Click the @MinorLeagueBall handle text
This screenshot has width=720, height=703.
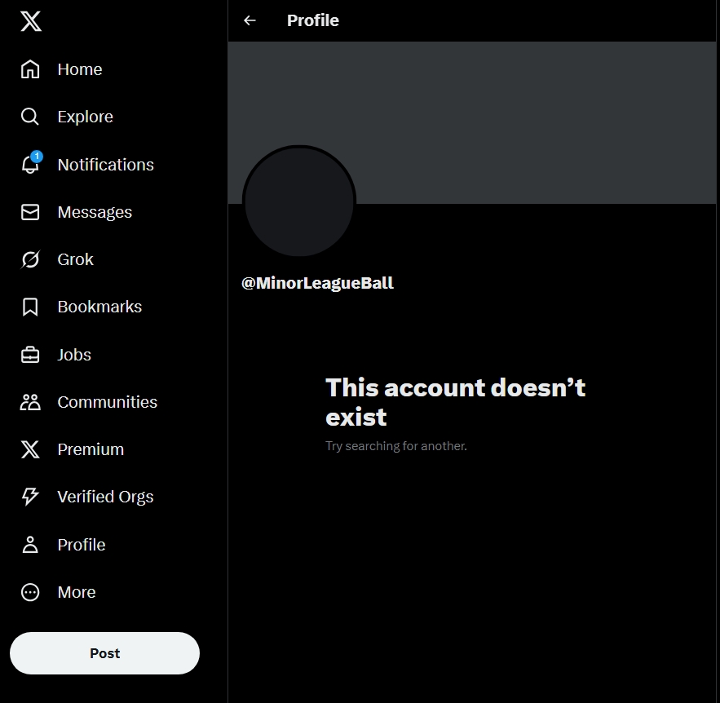[x=317, y=283]
